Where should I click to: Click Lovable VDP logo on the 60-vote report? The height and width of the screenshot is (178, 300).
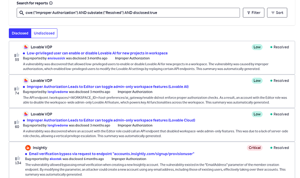(x=26, y=114)
